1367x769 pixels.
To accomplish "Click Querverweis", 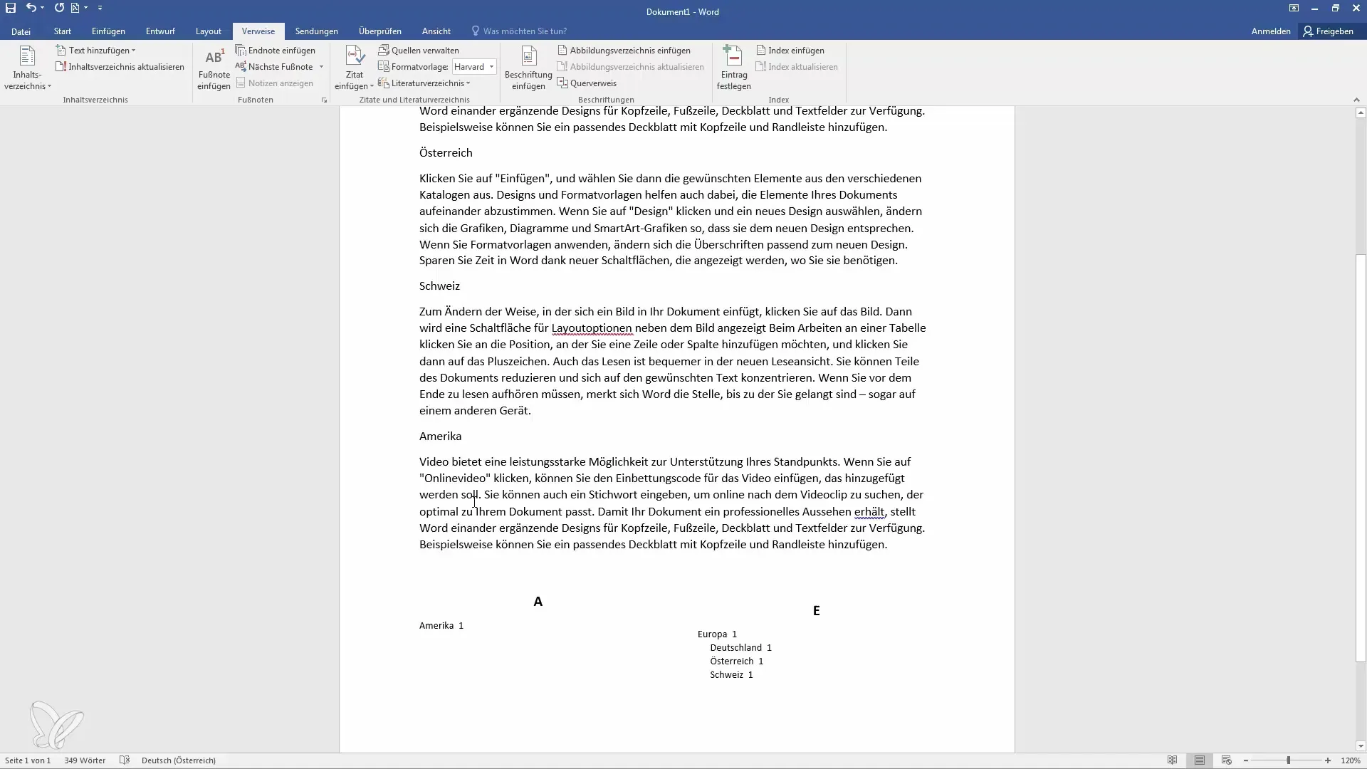I will [587, 83].
